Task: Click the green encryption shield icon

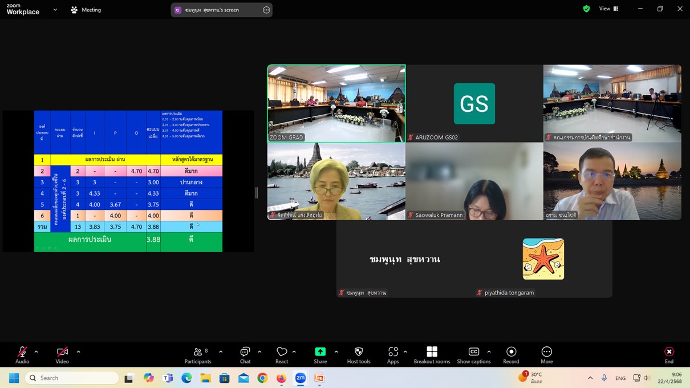Action: point(586,9)
